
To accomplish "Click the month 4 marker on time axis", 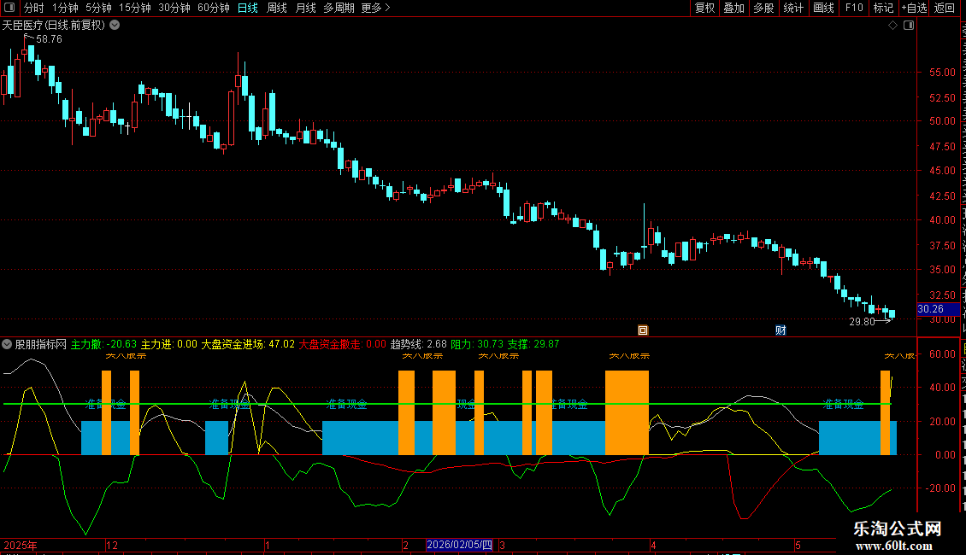I will (653, 545).
